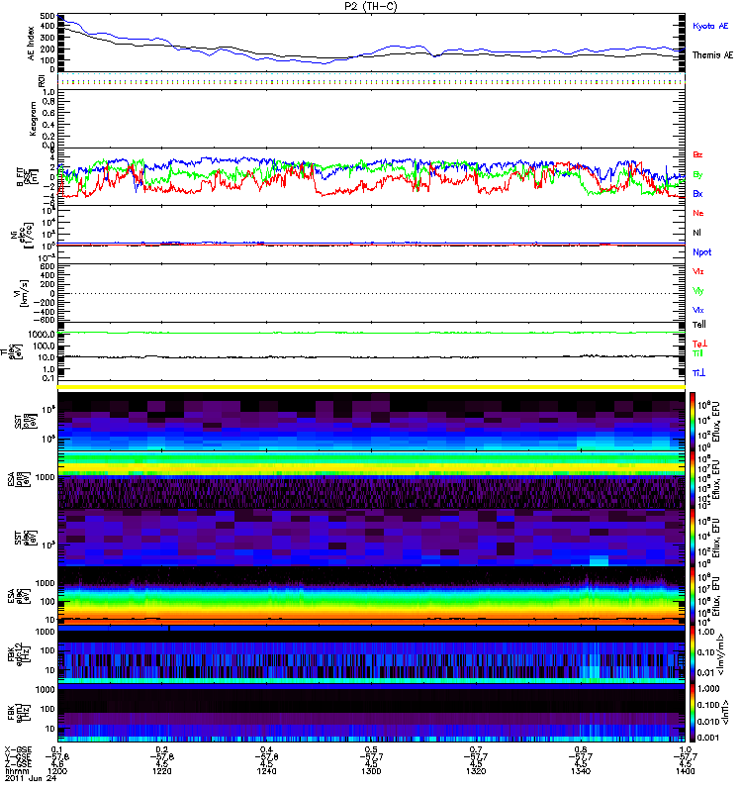Click the "1000.0" tick on temperature axis
Screen dimensions: 742x792
coord(42,334)
